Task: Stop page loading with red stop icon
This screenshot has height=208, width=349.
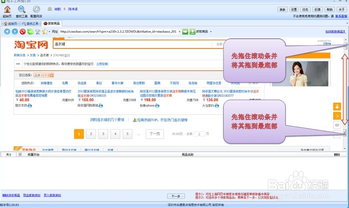Action: 23,31
